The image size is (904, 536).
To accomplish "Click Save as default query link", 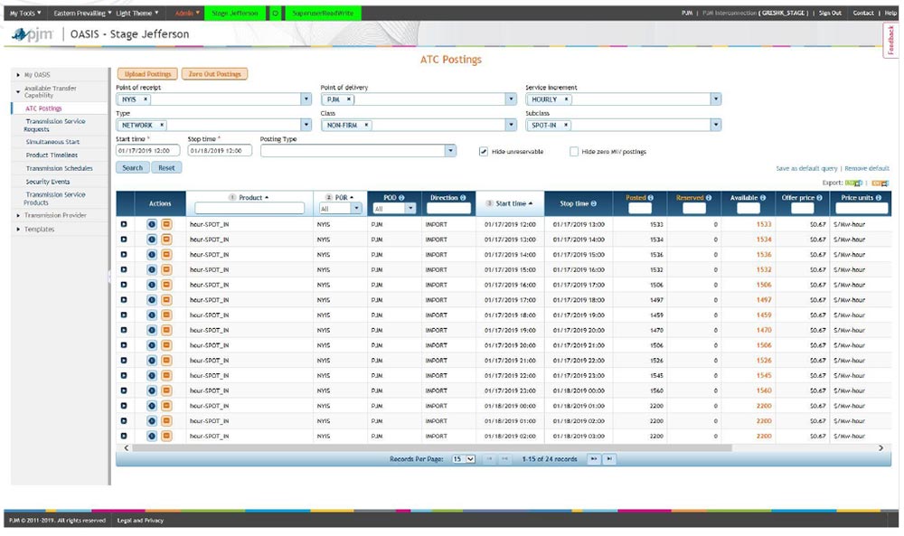I will point(807,169).
